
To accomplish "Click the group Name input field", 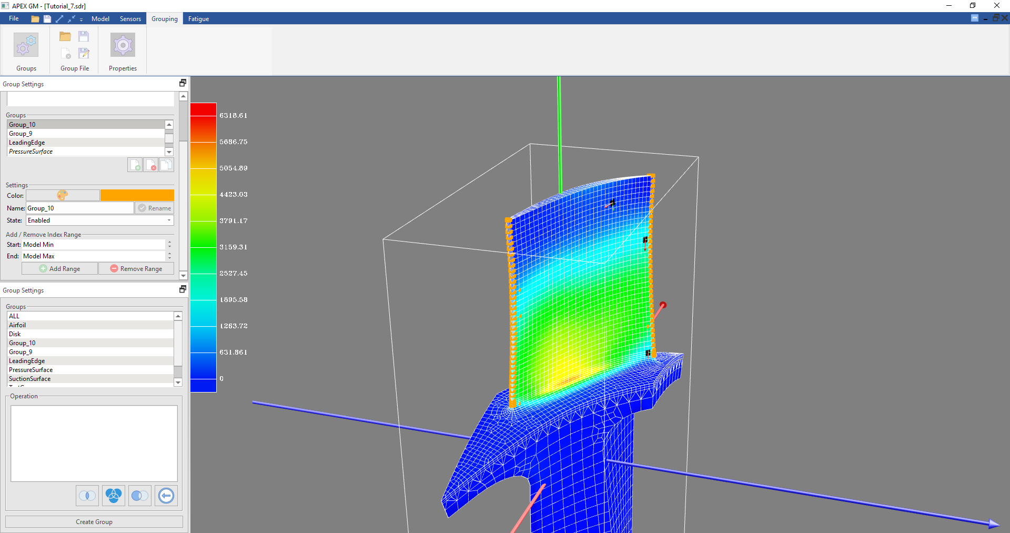I will (x=80, y=208).
